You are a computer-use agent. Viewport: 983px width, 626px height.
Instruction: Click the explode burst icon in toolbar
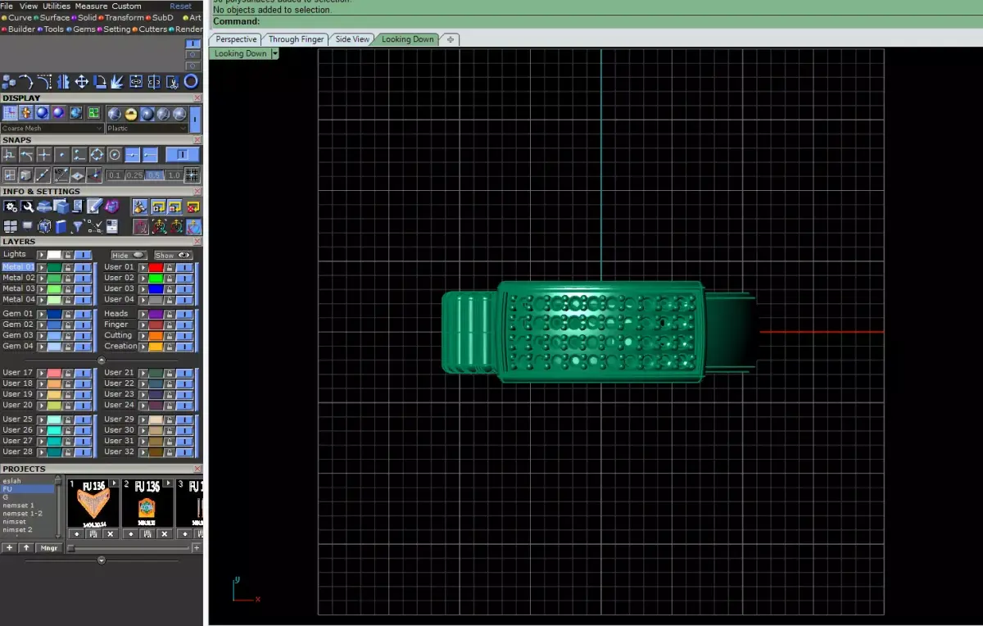point(117,82)
